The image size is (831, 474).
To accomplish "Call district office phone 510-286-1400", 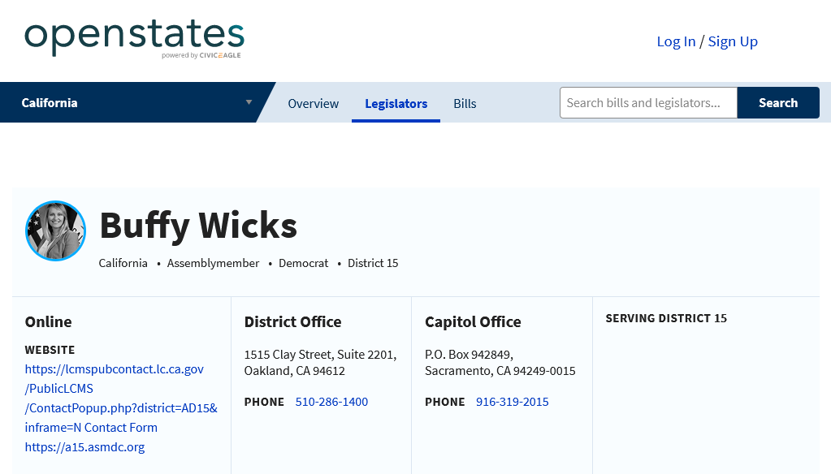I will point(331,402).
